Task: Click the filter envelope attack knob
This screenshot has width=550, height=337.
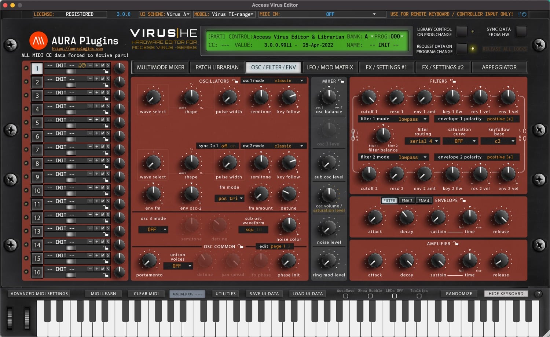Action: pyautogui.click(x=375, y=218)
